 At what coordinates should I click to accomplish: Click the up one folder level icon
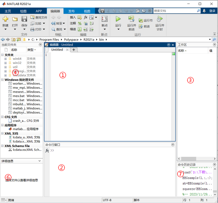(x=13, y=39)
